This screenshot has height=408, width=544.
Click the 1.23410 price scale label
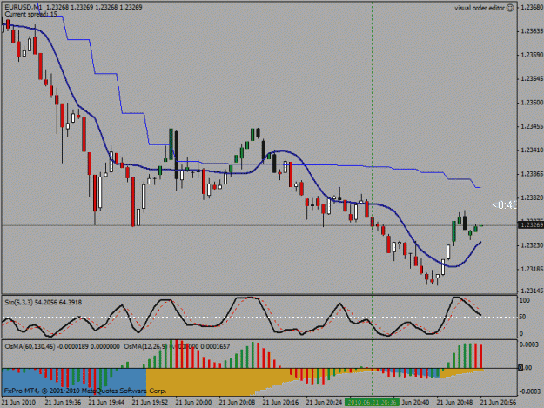(x=532, y=150)
